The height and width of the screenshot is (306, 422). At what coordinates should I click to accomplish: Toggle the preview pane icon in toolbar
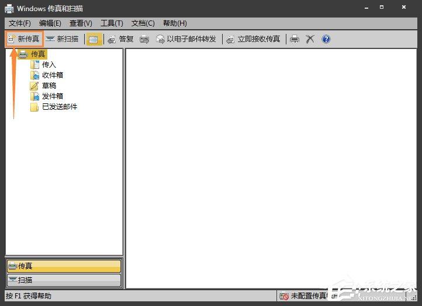94,39
